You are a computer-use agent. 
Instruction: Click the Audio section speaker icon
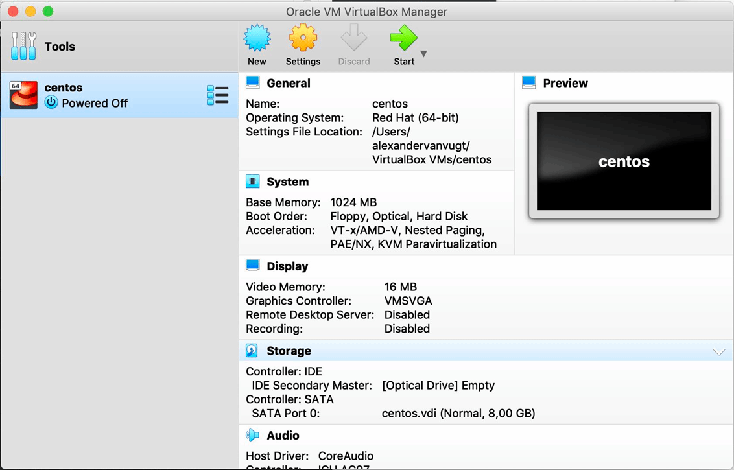pyautogui.click(x=253, y=435)
